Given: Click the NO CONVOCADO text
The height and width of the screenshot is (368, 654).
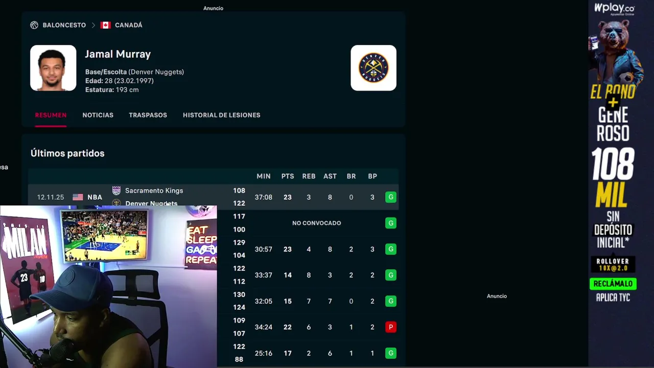Looking at the screenshot, I should [316, 223].
